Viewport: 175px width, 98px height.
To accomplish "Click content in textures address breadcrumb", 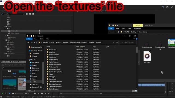I will [x=92, y=42].
